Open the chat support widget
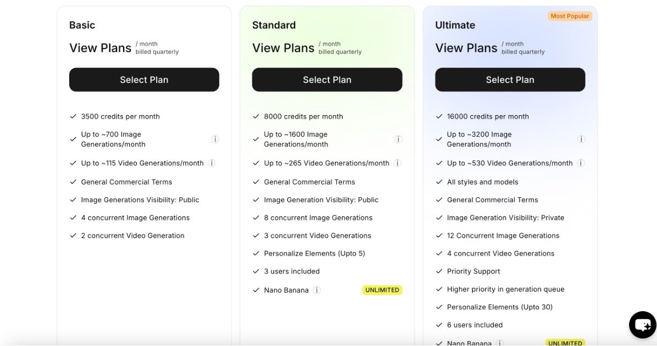657x346 pixels. click(643, 325)
